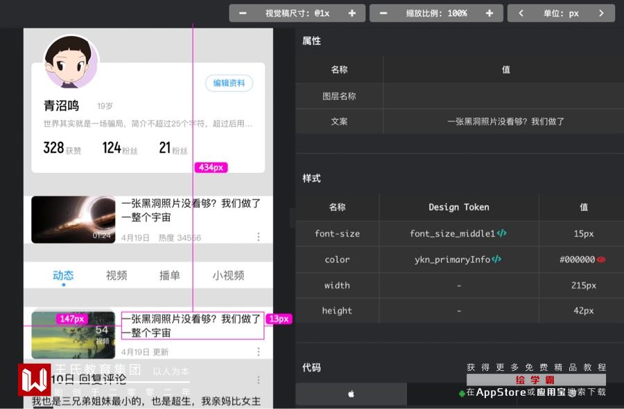Decrease zoom ratio with minus button
This screenshot has height=409, width=624.
click(x=383, y=13)
